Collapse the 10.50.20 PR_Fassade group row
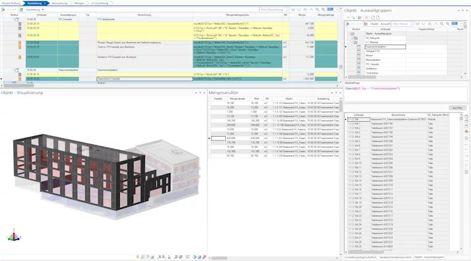The image size is (471, 261). point(14,19)
